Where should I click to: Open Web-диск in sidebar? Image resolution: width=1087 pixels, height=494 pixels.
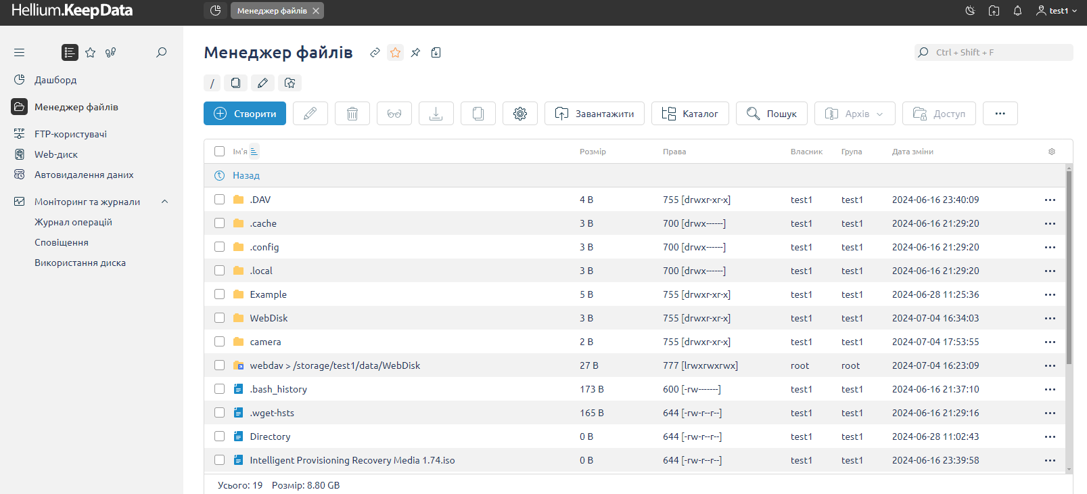(56, 154)
